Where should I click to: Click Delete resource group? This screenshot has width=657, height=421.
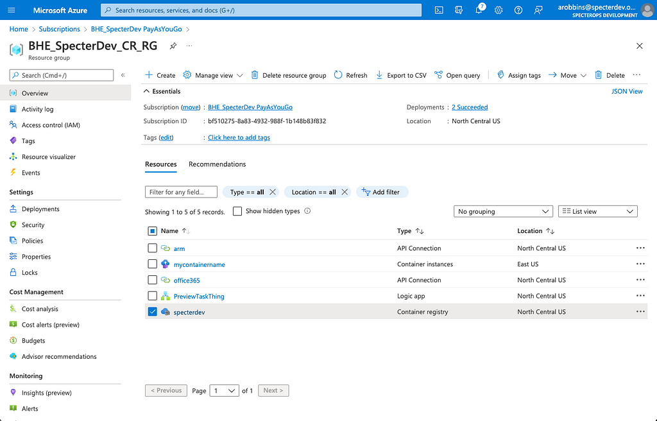[x=288, y=75]
